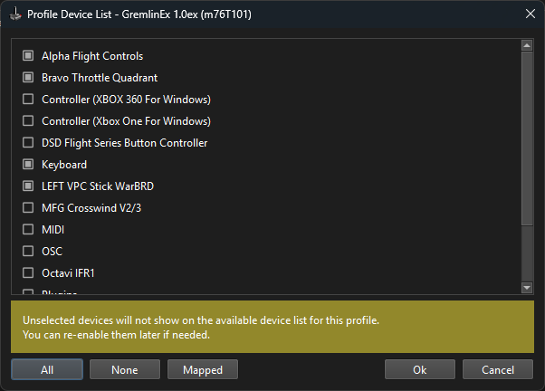Check the Octavi IFR1 checkbox
The height and width of the screenshot is (391, 545).
28,273
